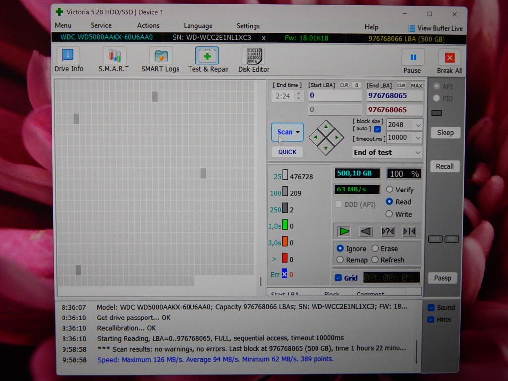Image resolution: width=508 pixels, height=381 pixels.
Task: Open the Drive Info panel
Action: coord(68,56)
